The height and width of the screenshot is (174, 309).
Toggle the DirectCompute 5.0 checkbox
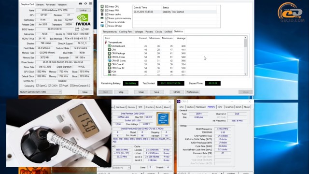tap(71, 86)
